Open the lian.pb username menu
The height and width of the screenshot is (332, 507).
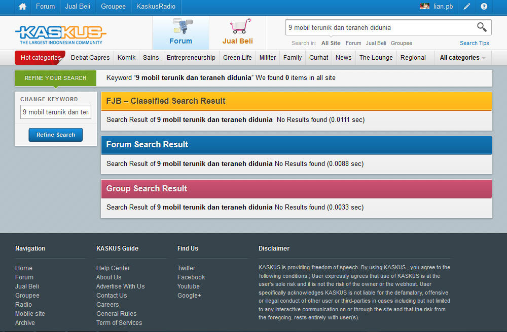[443, 7]
